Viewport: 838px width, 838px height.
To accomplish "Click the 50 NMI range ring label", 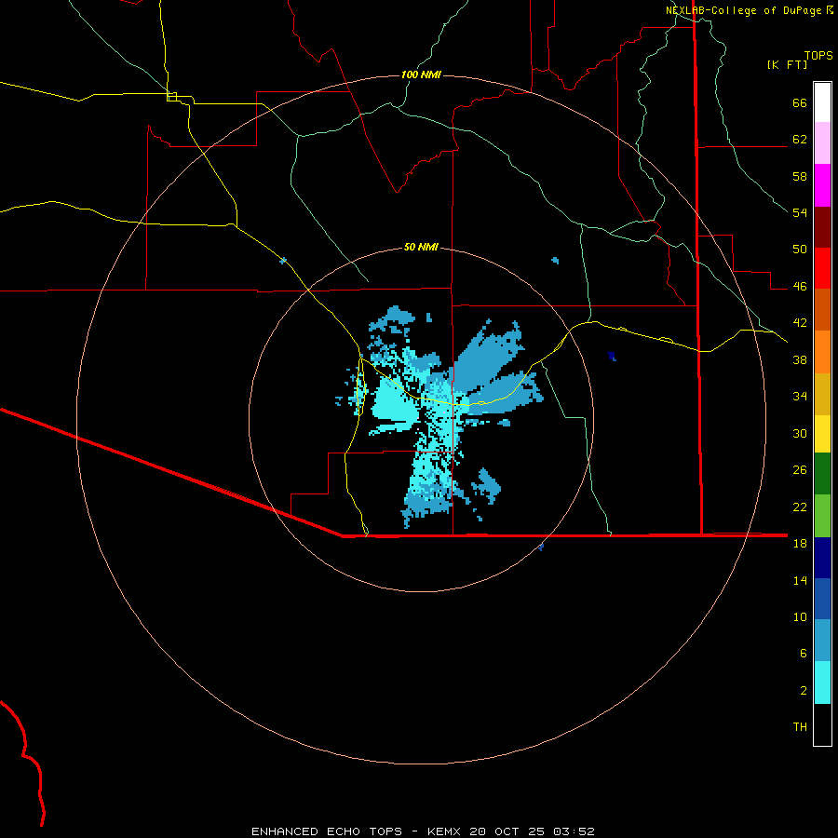I will tap(421, 247).
